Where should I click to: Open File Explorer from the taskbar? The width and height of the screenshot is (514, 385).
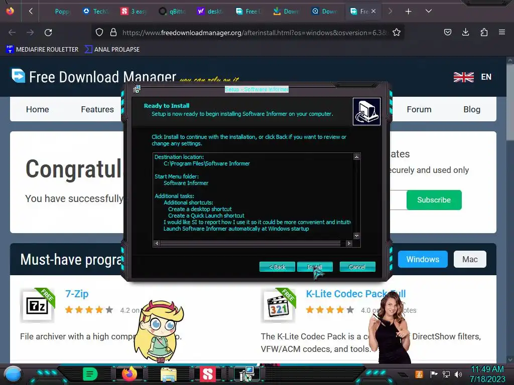pos(169,374)
